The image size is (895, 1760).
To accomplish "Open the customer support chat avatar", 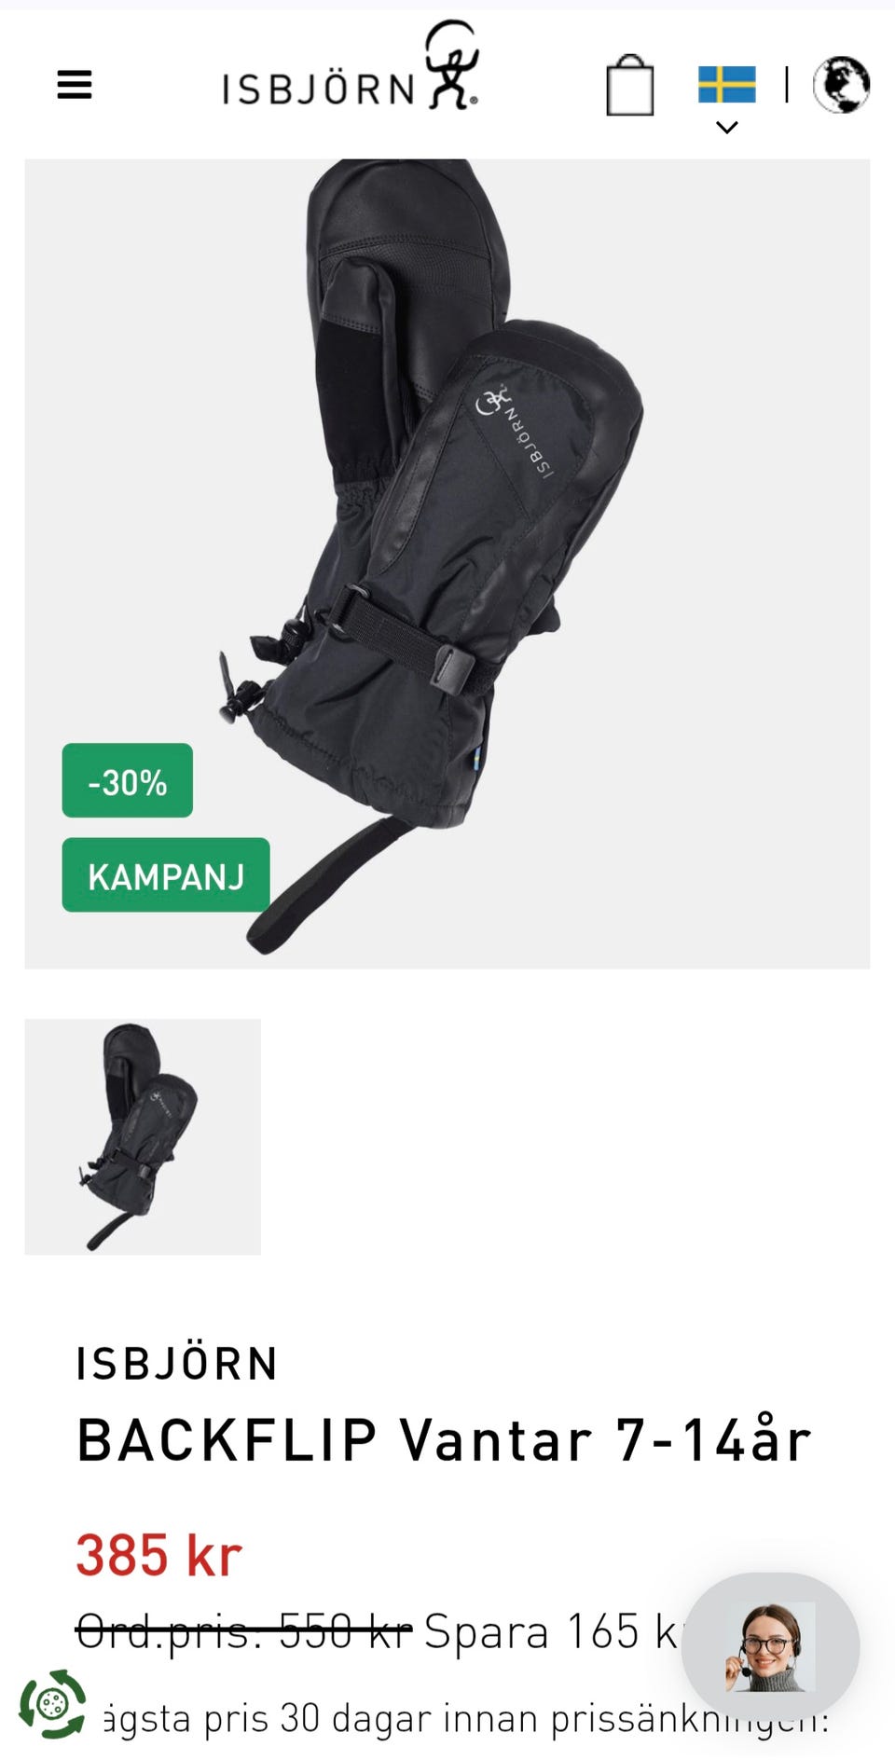I will [770, 1647].
